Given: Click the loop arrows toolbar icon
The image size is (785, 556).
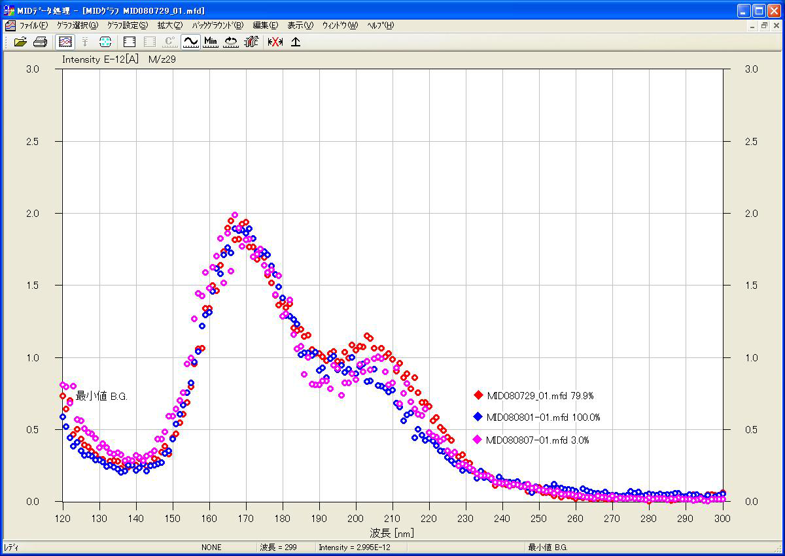Looking at the screenshot, I should click(x=231, y=42).
